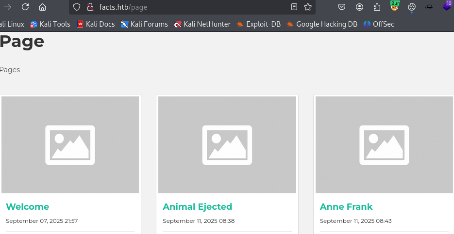Click the Page heading

[x=22, y=42]
